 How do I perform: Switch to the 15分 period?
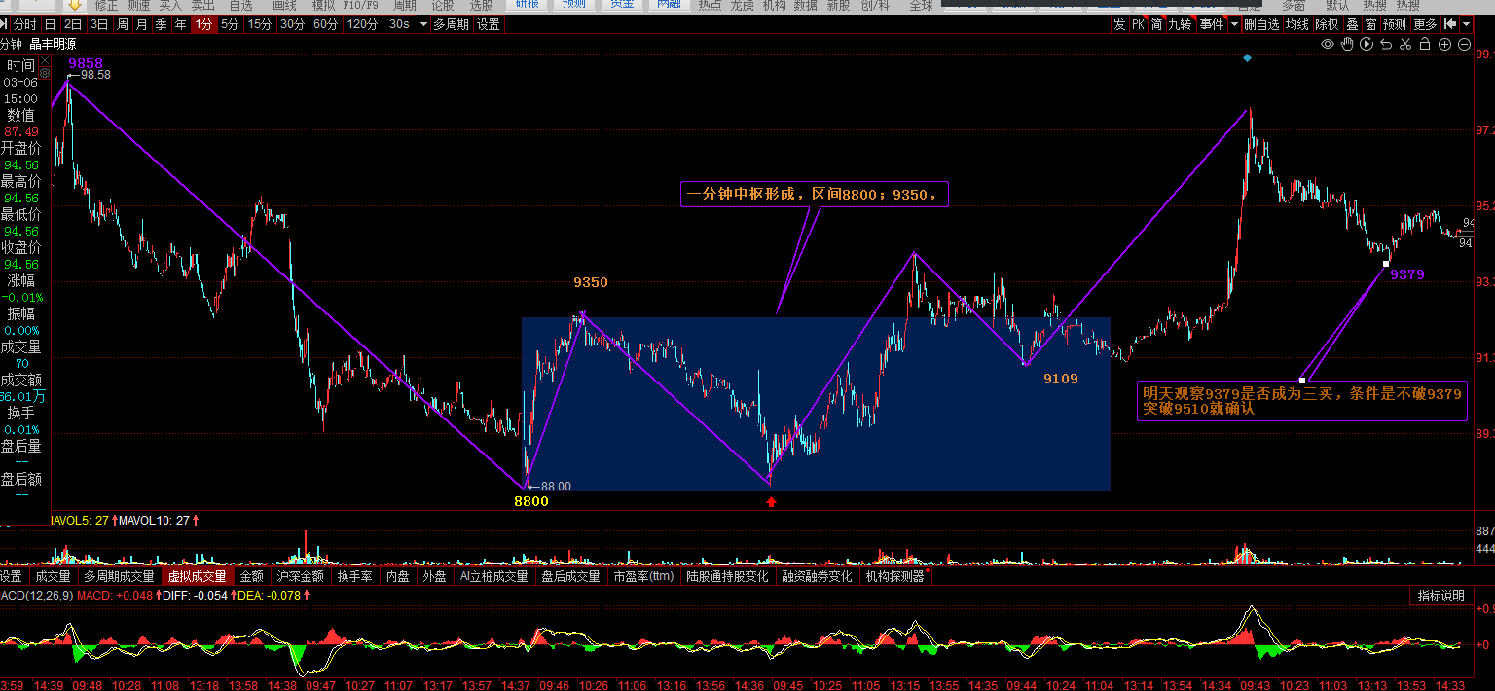pyautogui.click(x=260, y=24)
